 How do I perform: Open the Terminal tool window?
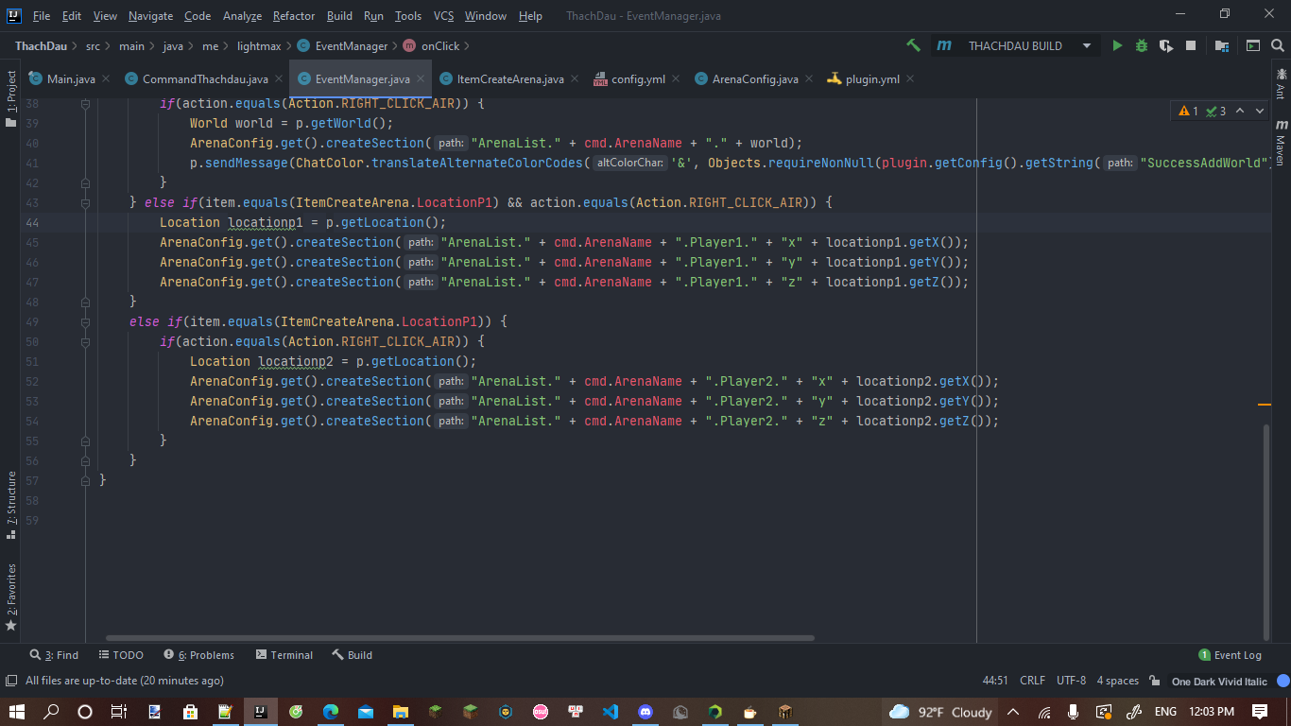(283, 655)
